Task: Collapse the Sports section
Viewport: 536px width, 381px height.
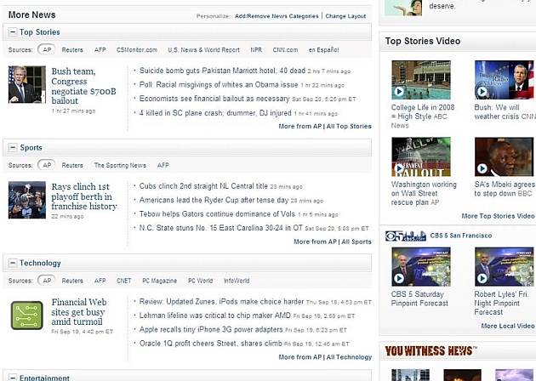Action: coord(13,148)
